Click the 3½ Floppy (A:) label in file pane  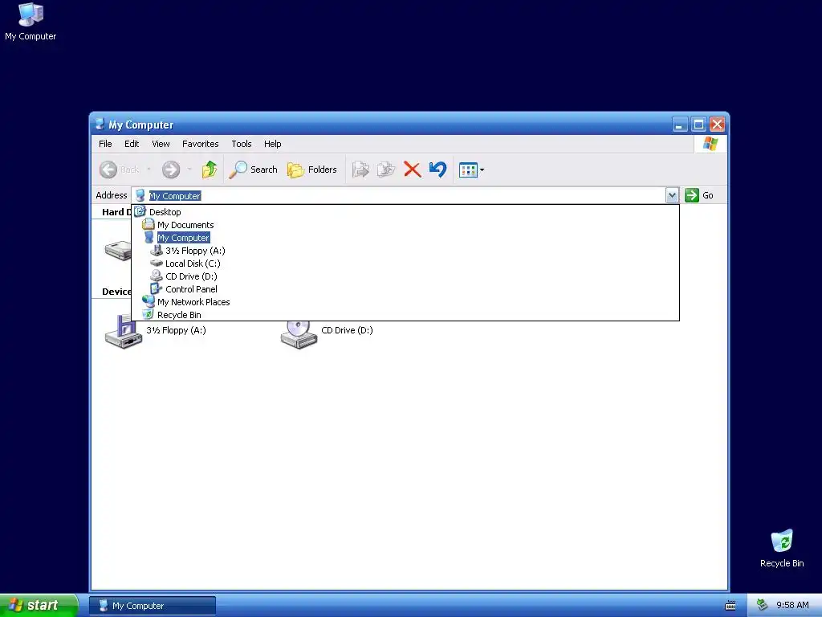176,330
